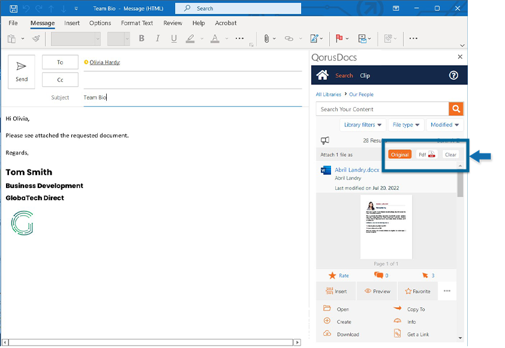Follow the Our People breadcrumb link
Image resolution: width=505 pixels, height=348 pixels.
362,95
